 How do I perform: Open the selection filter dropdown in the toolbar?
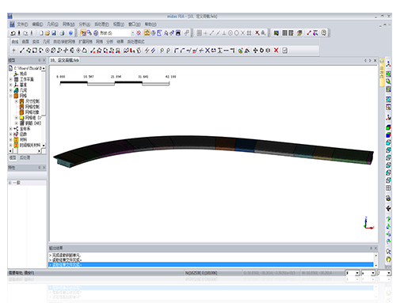133,33
